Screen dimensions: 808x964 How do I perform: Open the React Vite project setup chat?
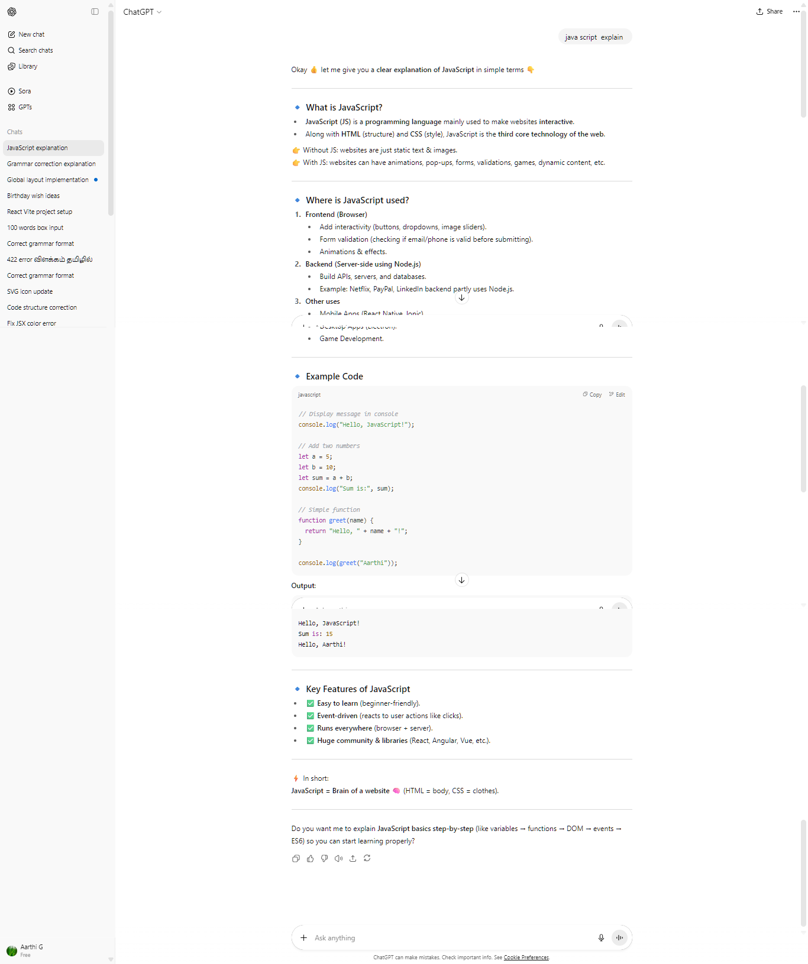click(40, 212)
